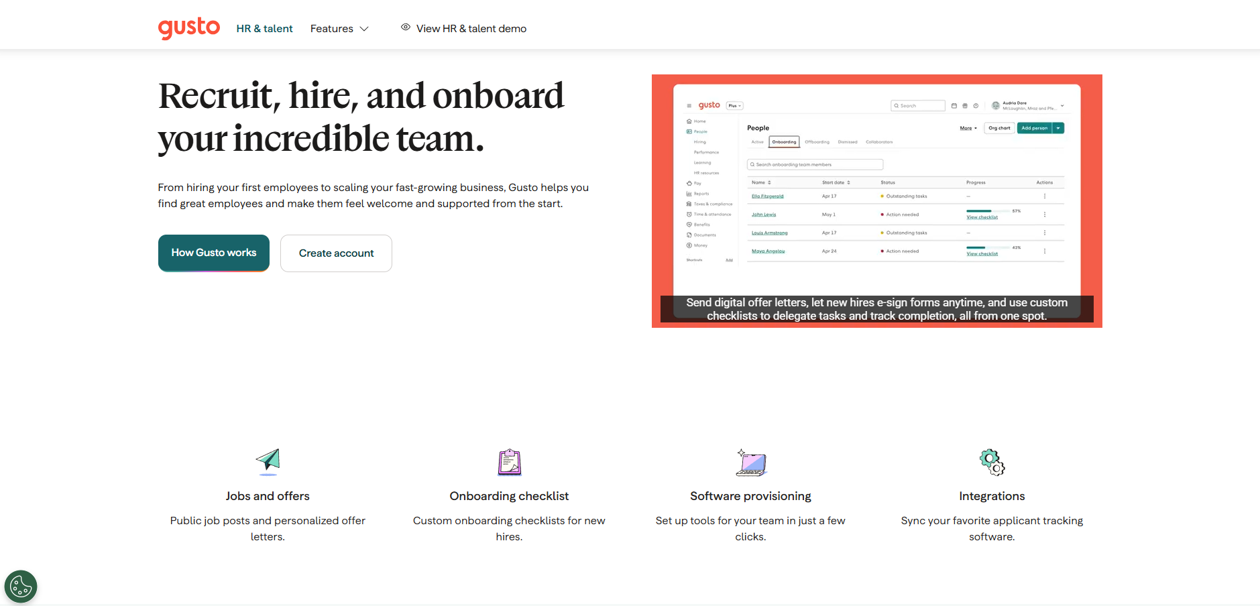Click the Add person button in the demo
The image size is (1260, 606).
click(1035, 128)
